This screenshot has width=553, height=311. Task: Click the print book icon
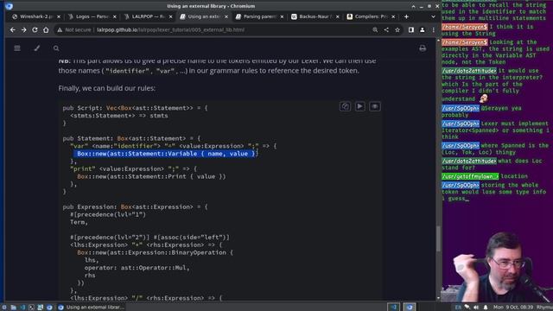tap(423, 48)
